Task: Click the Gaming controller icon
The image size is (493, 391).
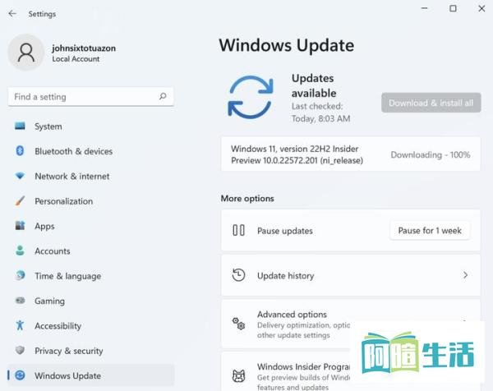Action: pos(20,300)
